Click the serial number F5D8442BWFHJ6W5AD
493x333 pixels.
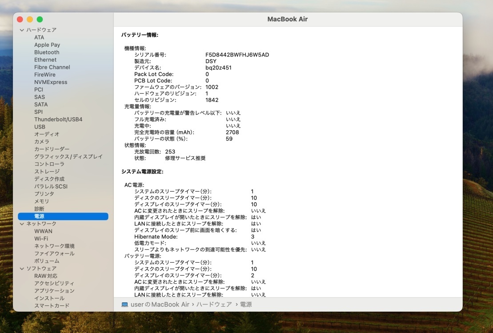(237, 55)
